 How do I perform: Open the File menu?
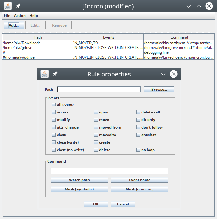(x=7, y=16)
